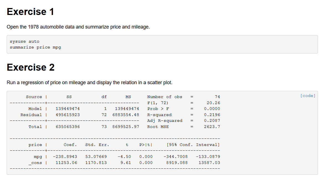321x177 pixels.
Task: Click the 'Open the 1978 automobile data' sentence
Action: point(78,27)
